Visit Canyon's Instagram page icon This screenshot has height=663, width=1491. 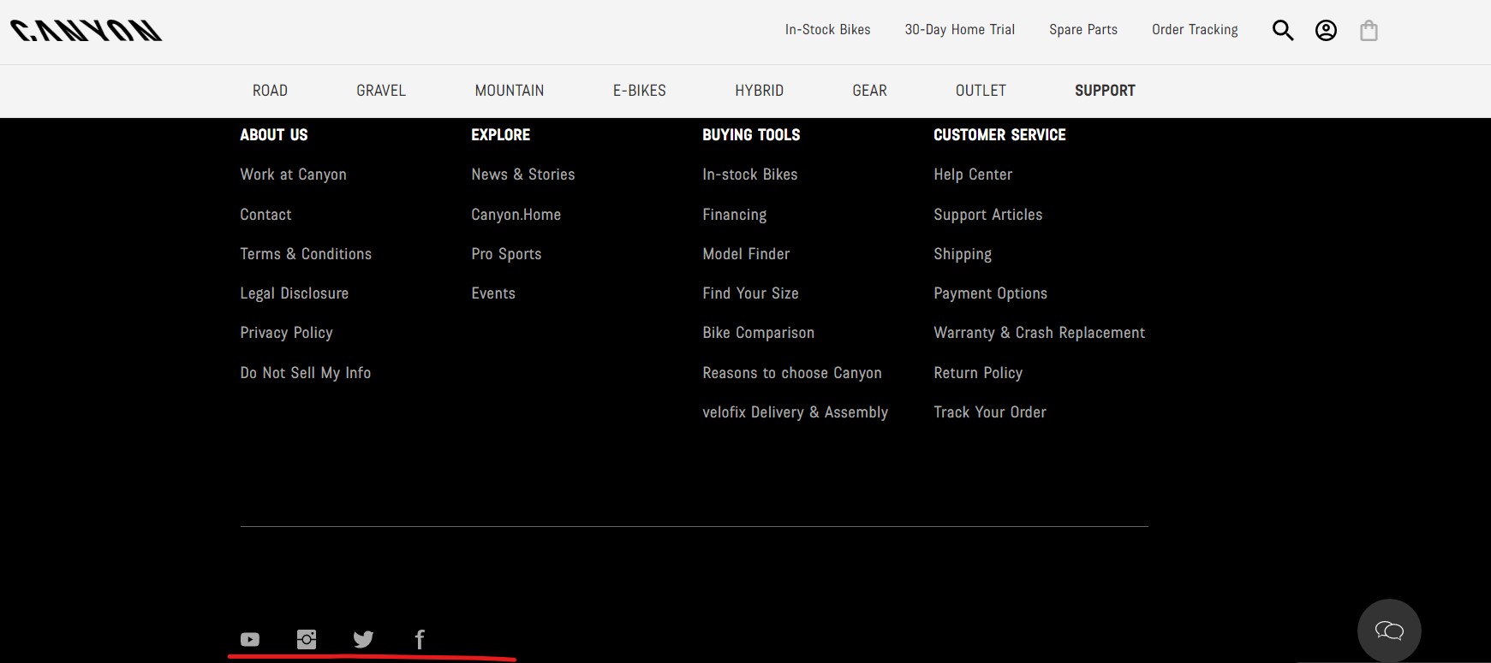307,639
